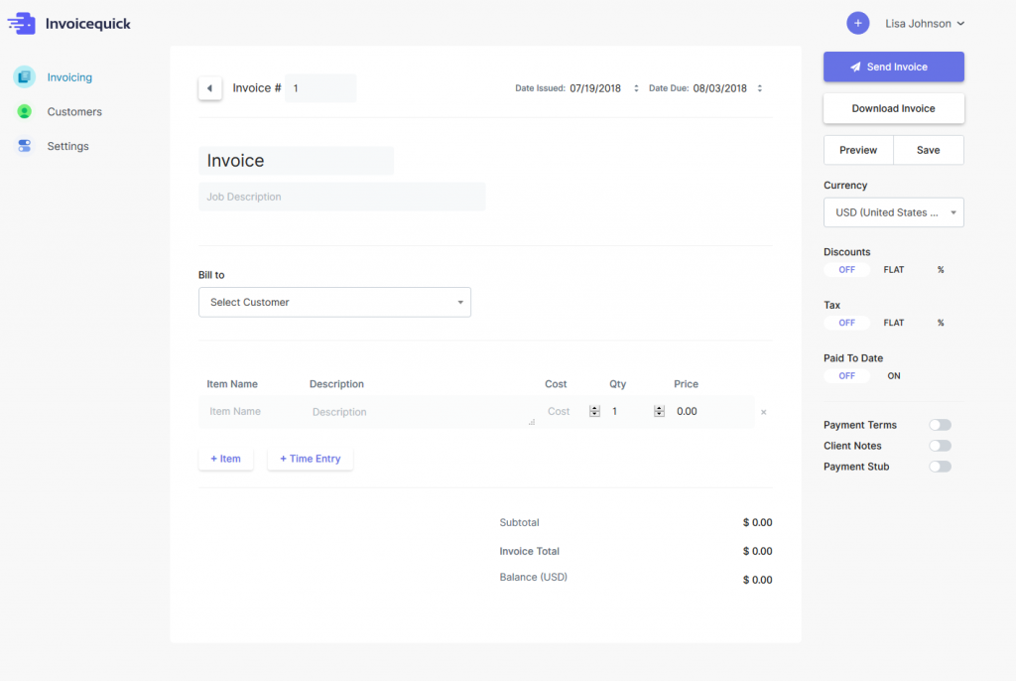Select the Invoicing sidebar icon
1016x681 pixels.
(22, 76)
